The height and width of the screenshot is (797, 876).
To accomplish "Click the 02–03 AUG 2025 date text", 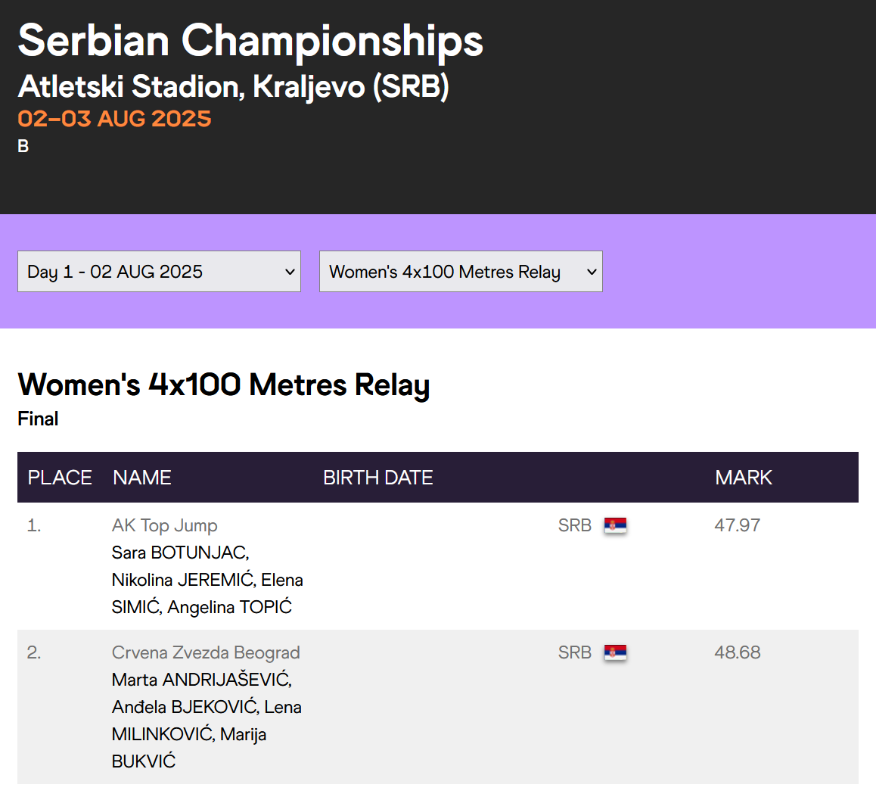I will coord(115,119).
